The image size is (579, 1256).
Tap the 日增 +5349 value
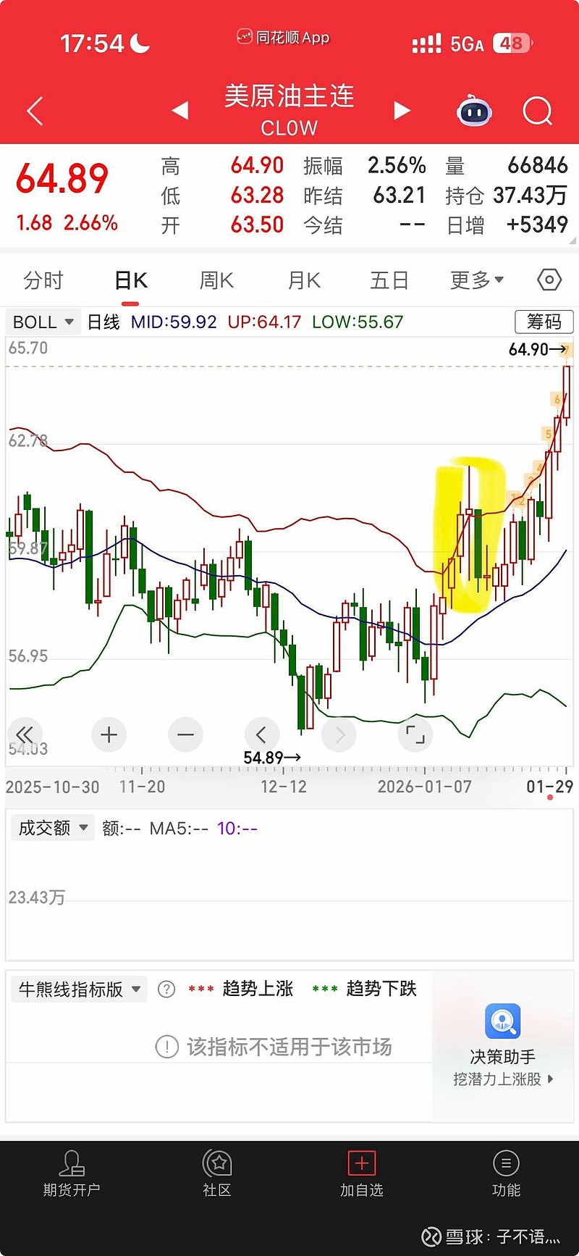tap(537, 225)
